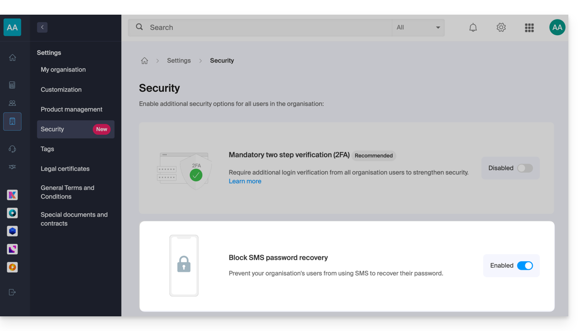Disable Block SMS password recovery toggle
583x331 pixels.
click(525, 266)
